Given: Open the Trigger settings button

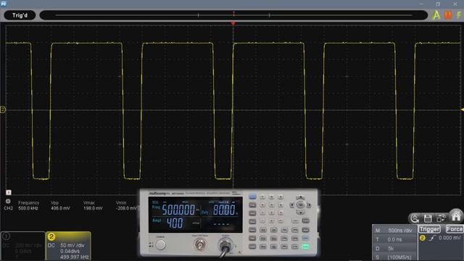Looking at the screenshot, I should [429, 229].
